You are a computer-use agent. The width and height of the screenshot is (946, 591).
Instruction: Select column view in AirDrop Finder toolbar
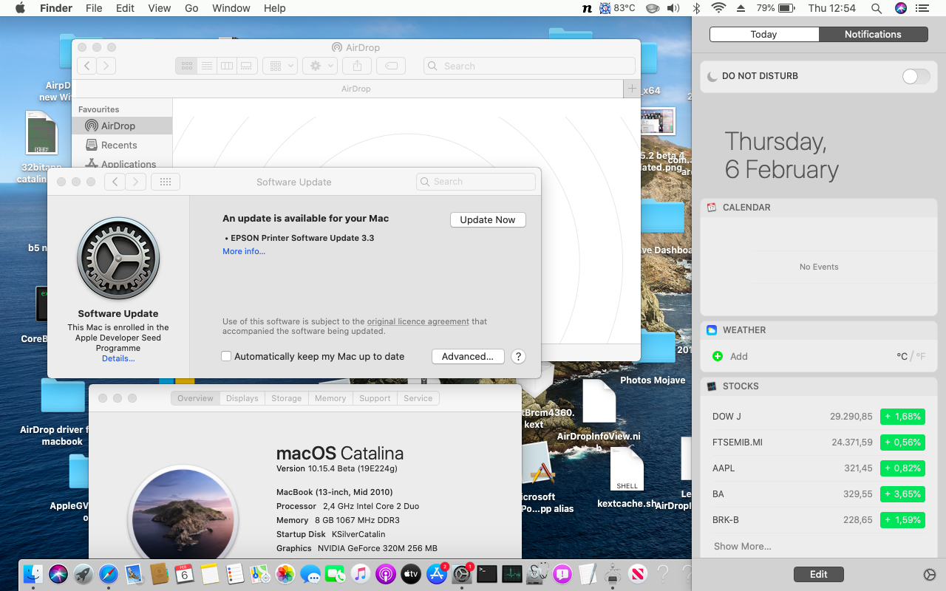click(227, 66)
